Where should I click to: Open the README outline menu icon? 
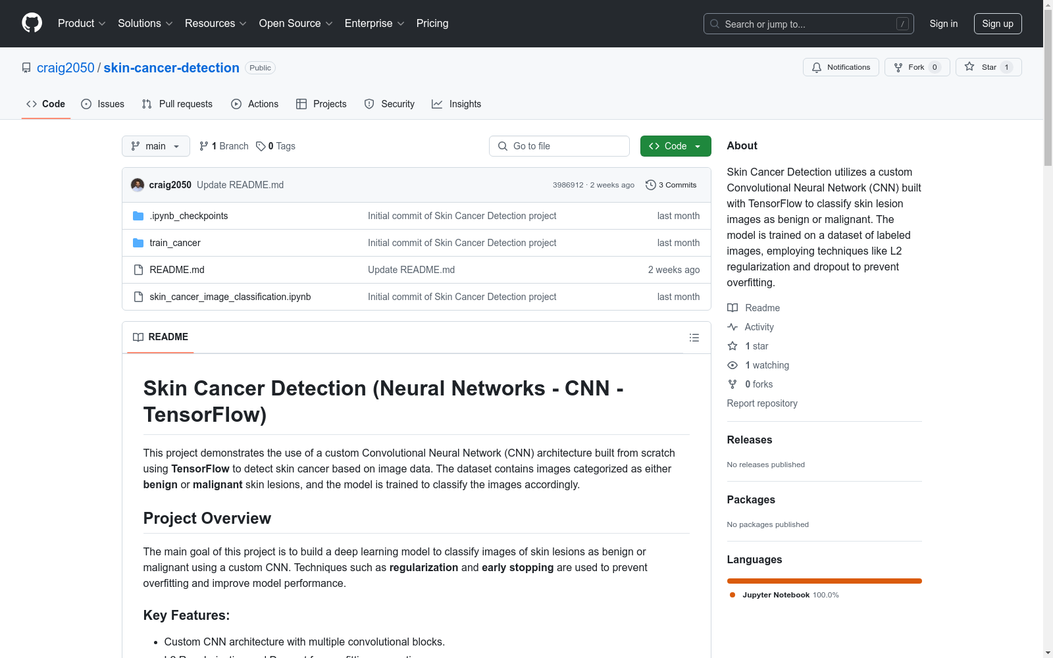694,338
